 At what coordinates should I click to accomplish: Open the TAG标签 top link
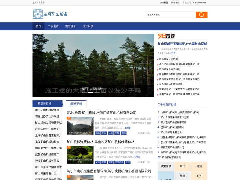[x=164, y=3]
